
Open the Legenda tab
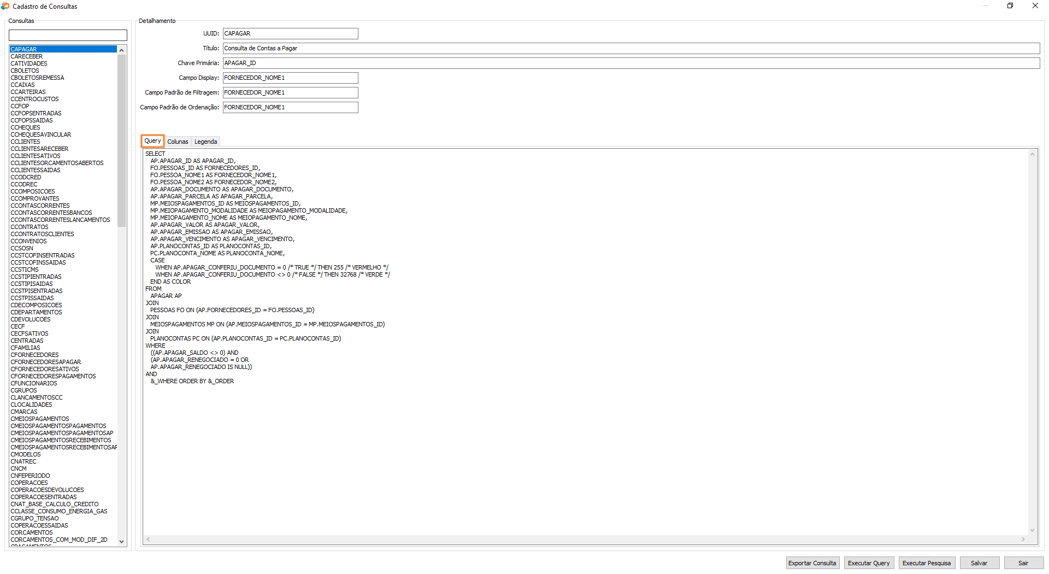click(x=205, y=142)
